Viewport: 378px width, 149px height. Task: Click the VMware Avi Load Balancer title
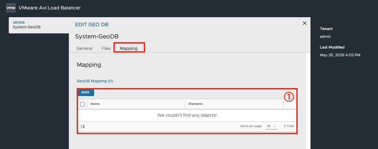50,8
